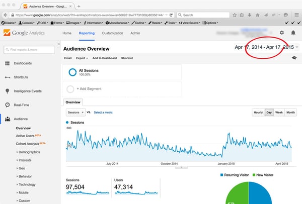Expand Demographics in Audience menu

29,152
